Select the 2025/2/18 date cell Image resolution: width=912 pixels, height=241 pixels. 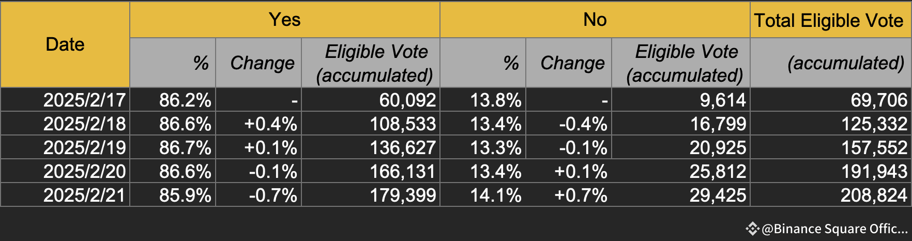pos(84,124)
